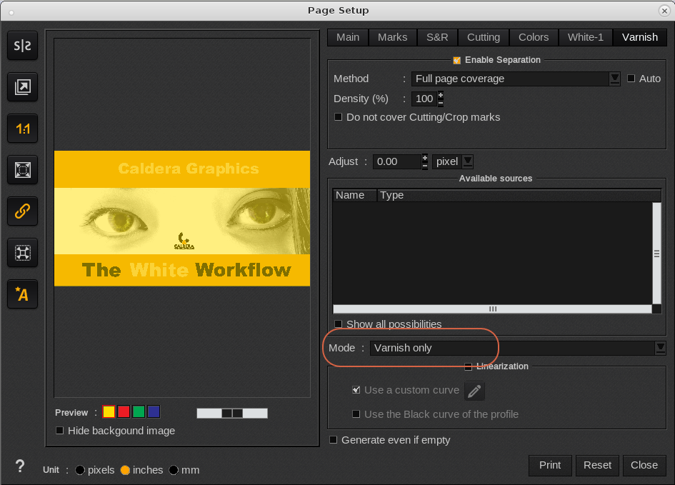Click the mirror S|S icon in sidebar
The height and width of the screenshot is (485, 675).
coord(23,46)
